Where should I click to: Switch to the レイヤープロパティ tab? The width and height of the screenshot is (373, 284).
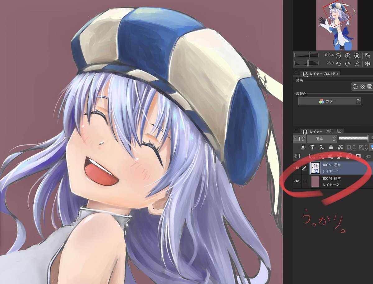tap(320, 74)
